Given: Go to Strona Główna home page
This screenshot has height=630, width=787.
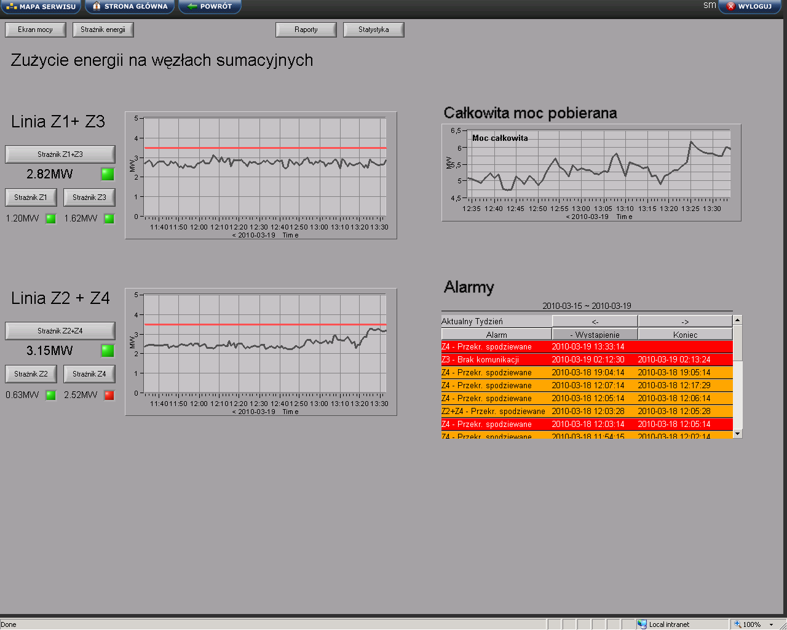Looking at the screenshot, I should 130,7.
